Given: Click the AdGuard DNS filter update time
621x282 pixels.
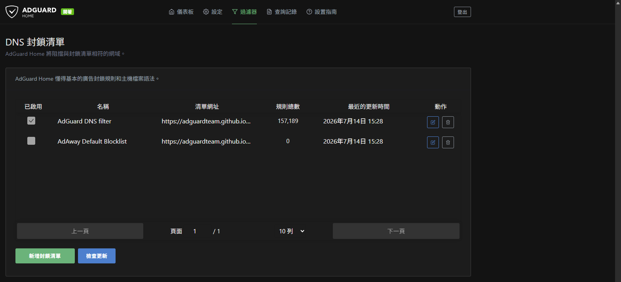Looking at the screenshot, I should coord(353,121).
